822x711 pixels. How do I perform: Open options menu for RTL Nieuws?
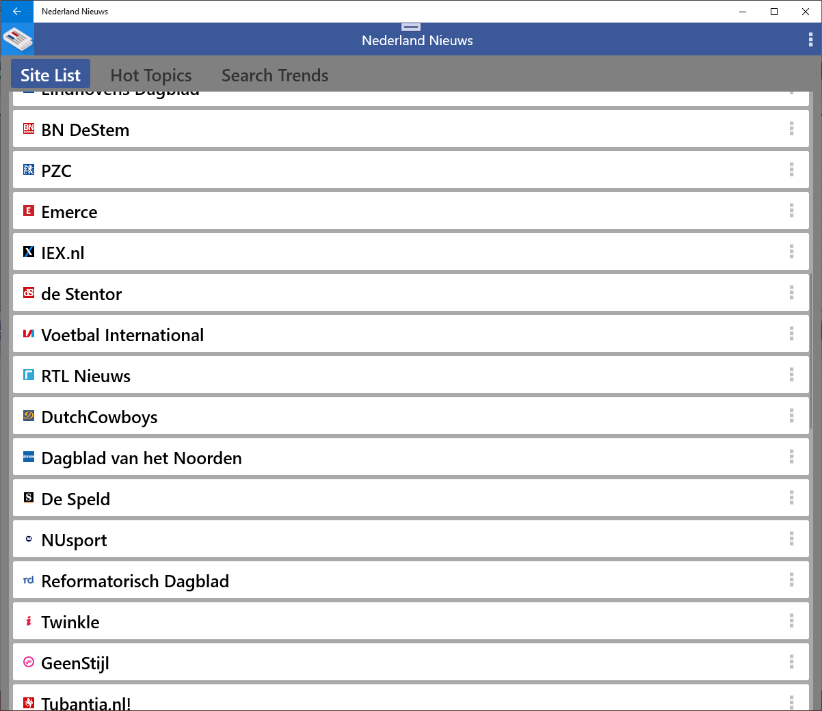tap(791, 375)
